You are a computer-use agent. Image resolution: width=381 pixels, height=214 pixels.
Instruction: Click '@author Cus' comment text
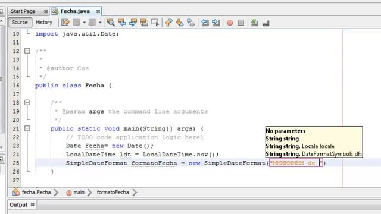[x=67, y=68]
